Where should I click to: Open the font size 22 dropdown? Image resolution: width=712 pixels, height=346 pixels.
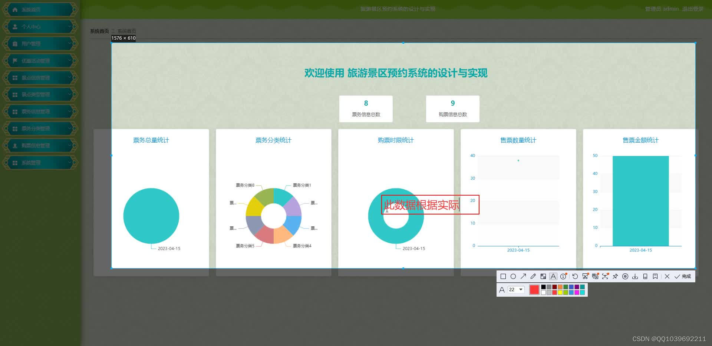516,290
